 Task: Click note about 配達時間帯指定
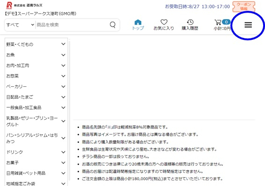pyautogui.click(x=142, y=171)
